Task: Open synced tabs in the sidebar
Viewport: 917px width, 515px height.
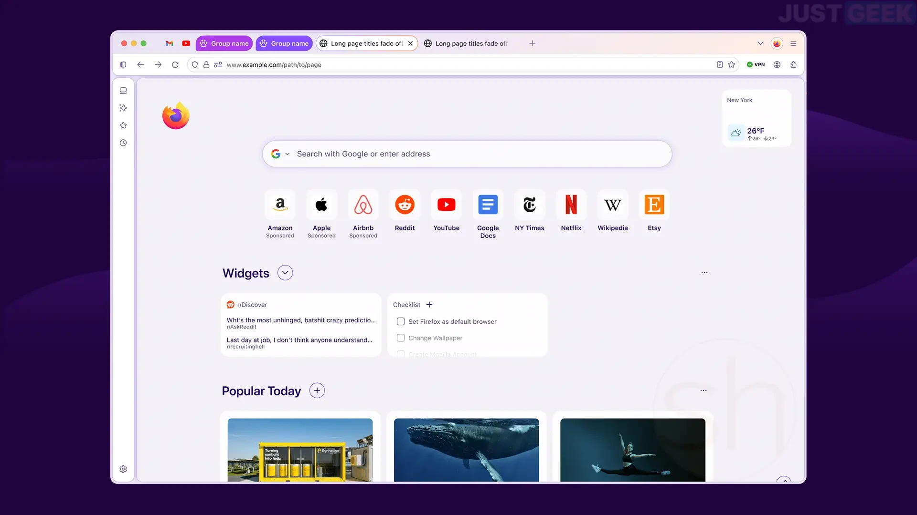Action: [123, 91]
